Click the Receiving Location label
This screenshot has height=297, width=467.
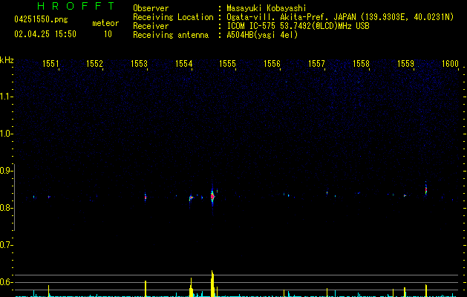pyautogui.click(x=173, y=17)
